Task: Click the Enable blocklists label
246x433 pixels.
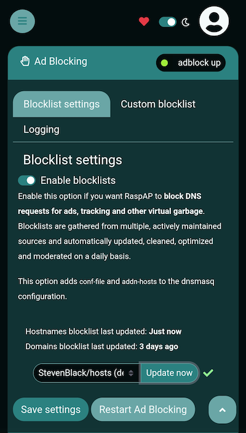Action: tap(78, 180)
